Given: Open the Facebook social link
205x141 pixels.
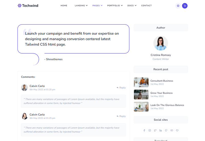Looking at the screenshot, I should point(144,130).
